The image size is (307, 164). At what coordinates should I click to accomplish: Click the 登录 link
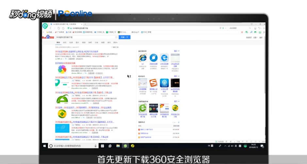[x=261, y=37]
